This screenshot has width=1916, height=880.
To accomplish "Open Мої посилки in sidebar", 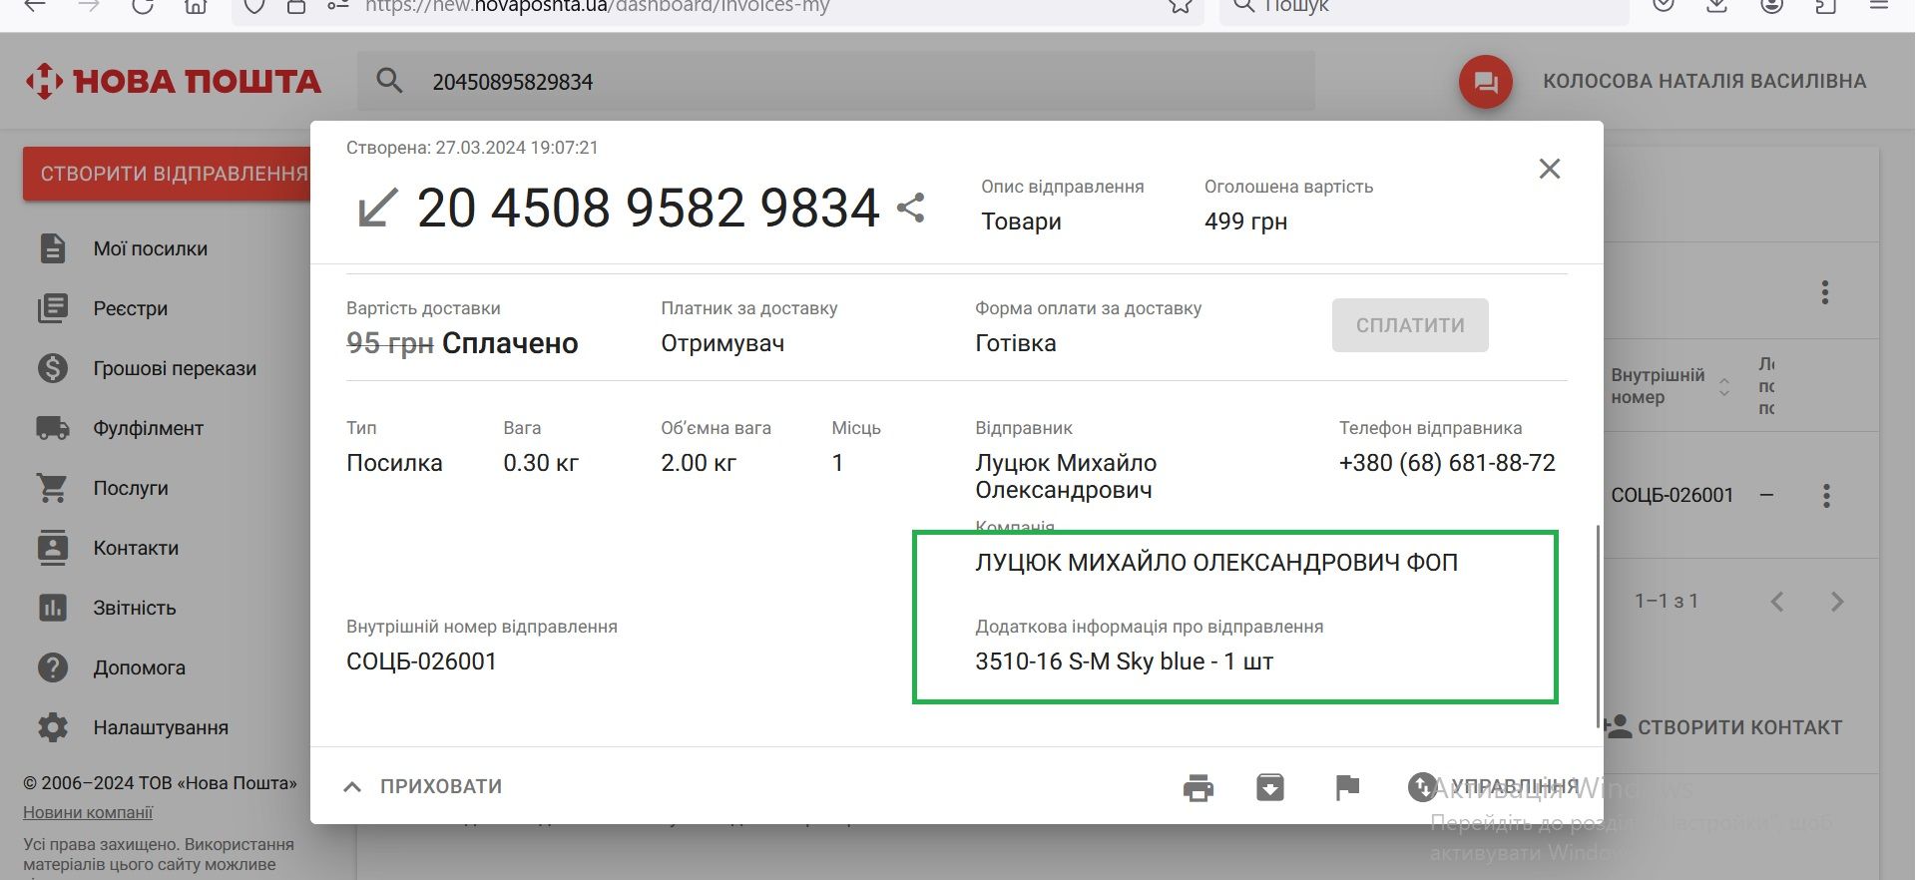I will 150,248.
